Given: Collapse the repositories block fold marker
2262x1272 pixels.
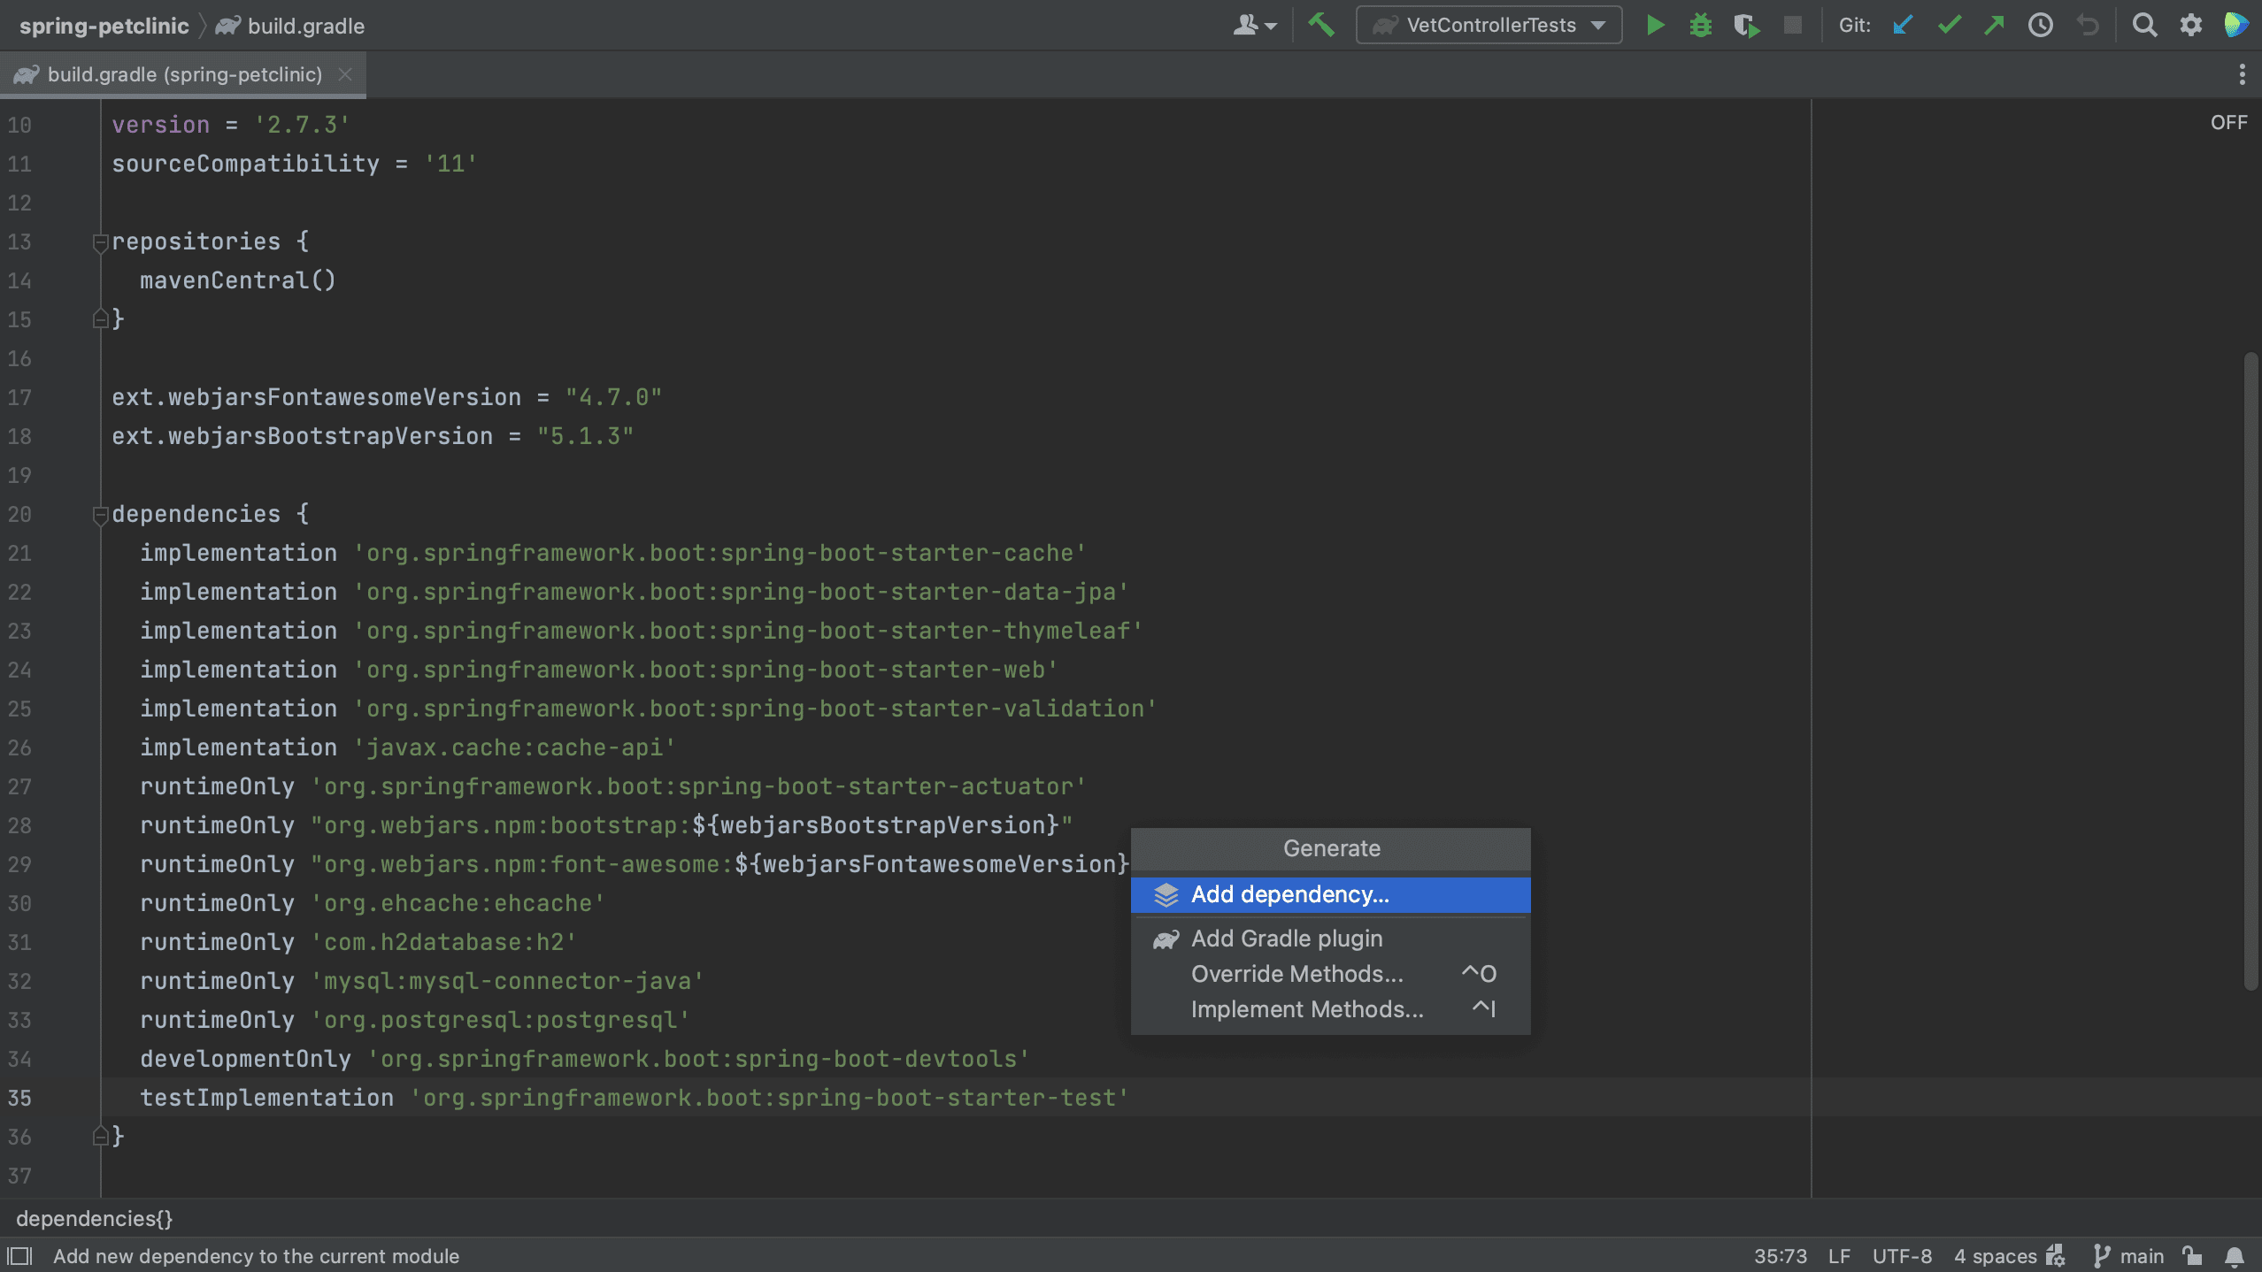Looking at the screenshot, I should [x=100, y=241].
